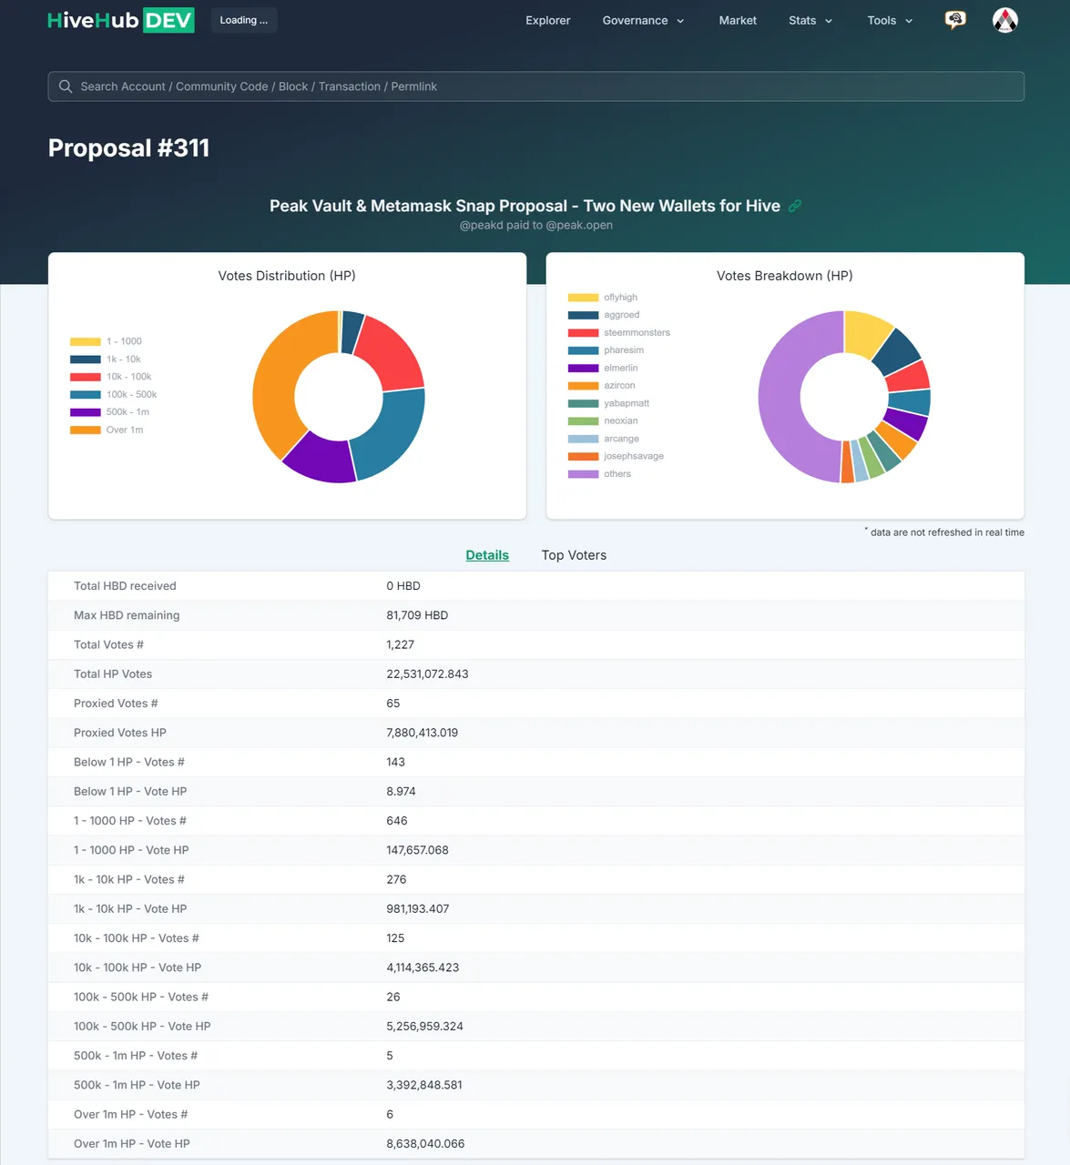
Task: Toggle steemmonsters legend entry
Action: [619, 332]
